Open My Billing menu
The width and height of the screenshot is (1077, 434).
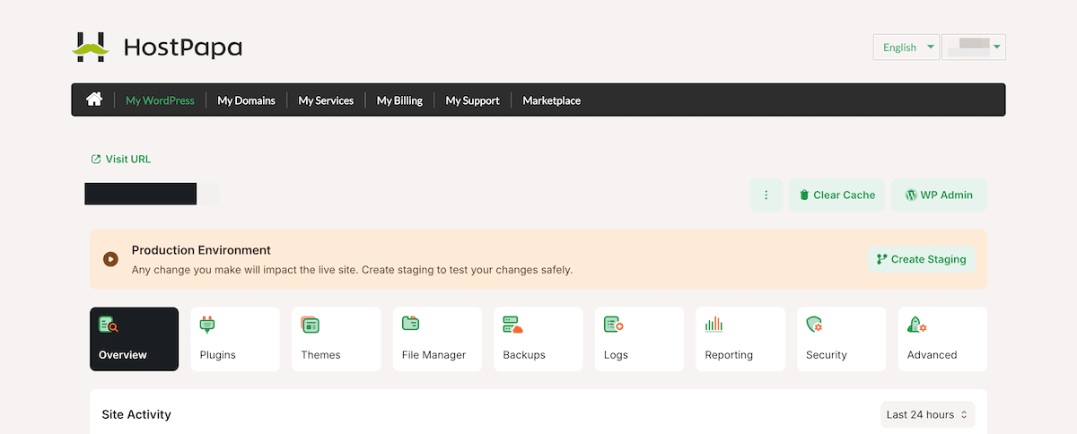click(399, 100)
